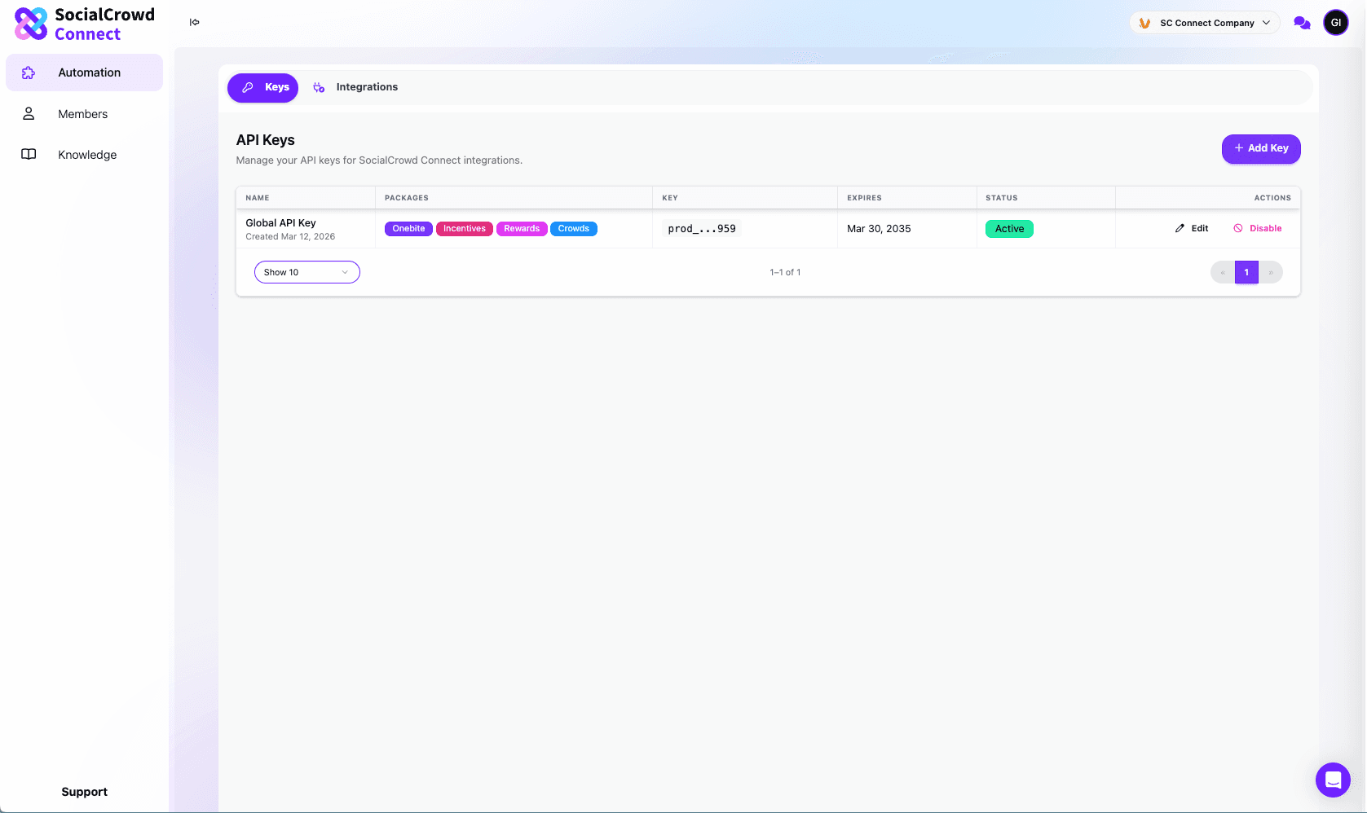
Task: Open the SC Connect Company dropdown
Action: (x=1205, y=23)
